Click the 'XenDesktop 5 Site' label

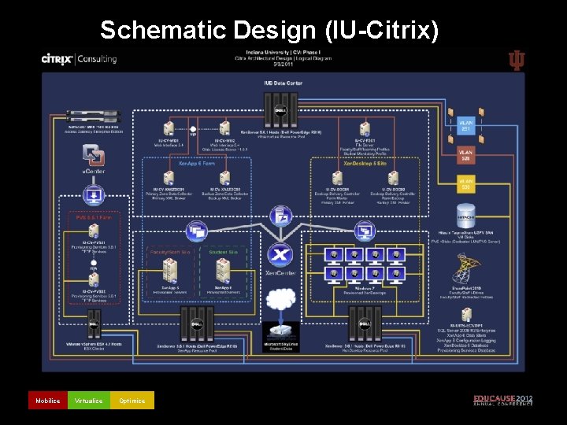365,164
